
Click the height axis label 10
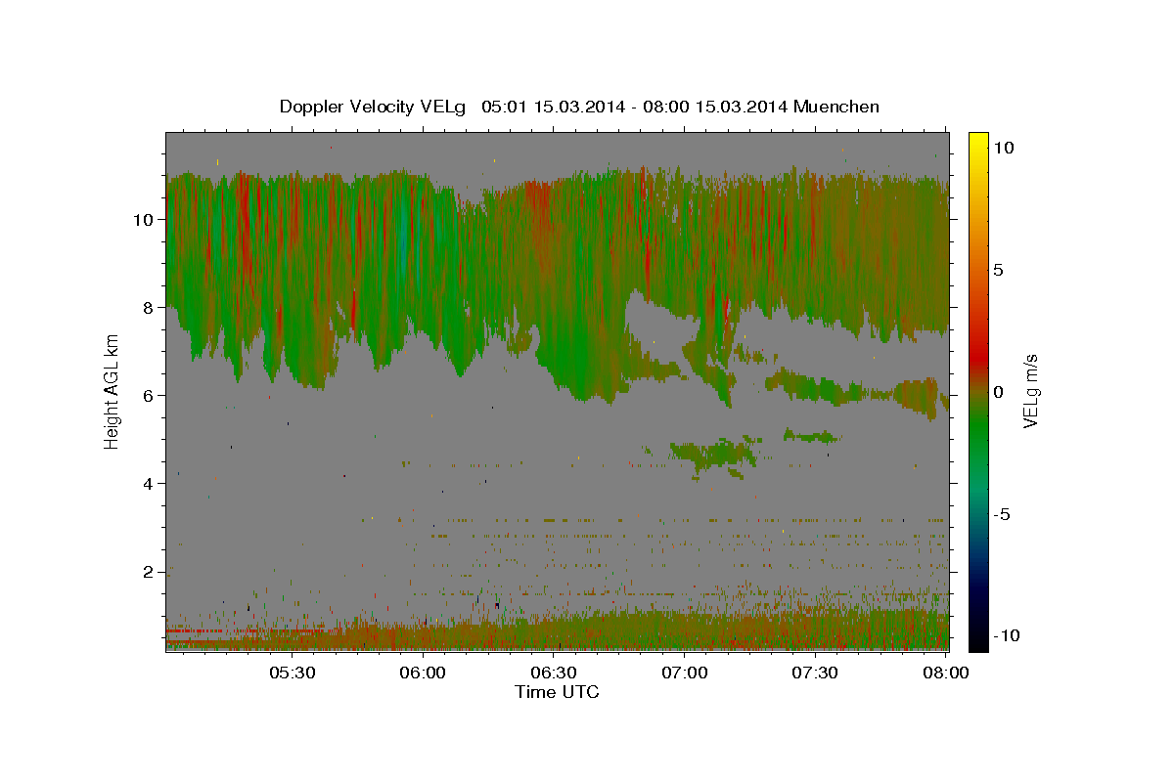tap(144, 219)
